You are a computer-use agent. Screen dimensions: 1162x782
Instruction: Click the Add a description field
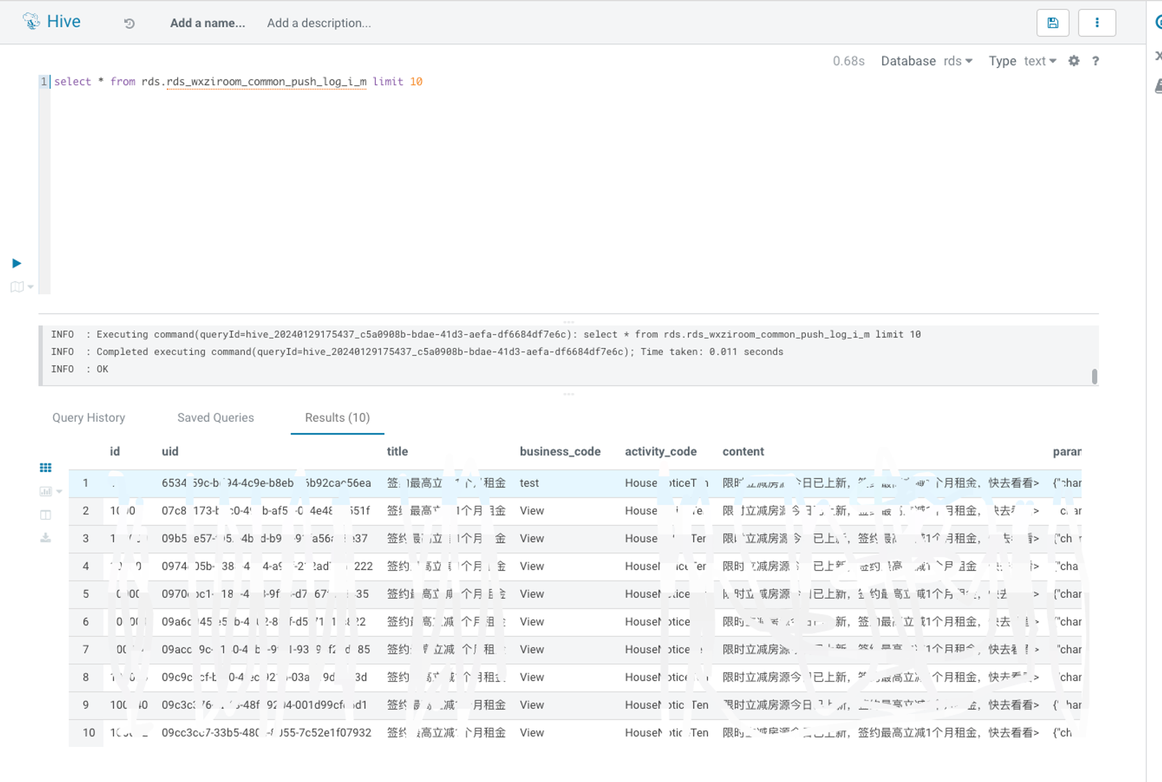pos(318,23)
